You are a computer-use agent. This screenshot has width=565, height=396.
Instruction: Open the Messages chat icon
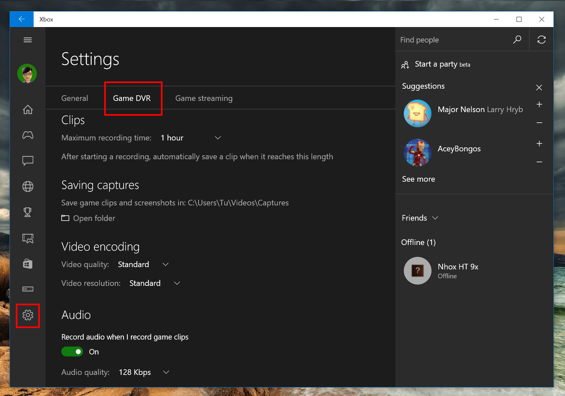click(28, 161)
